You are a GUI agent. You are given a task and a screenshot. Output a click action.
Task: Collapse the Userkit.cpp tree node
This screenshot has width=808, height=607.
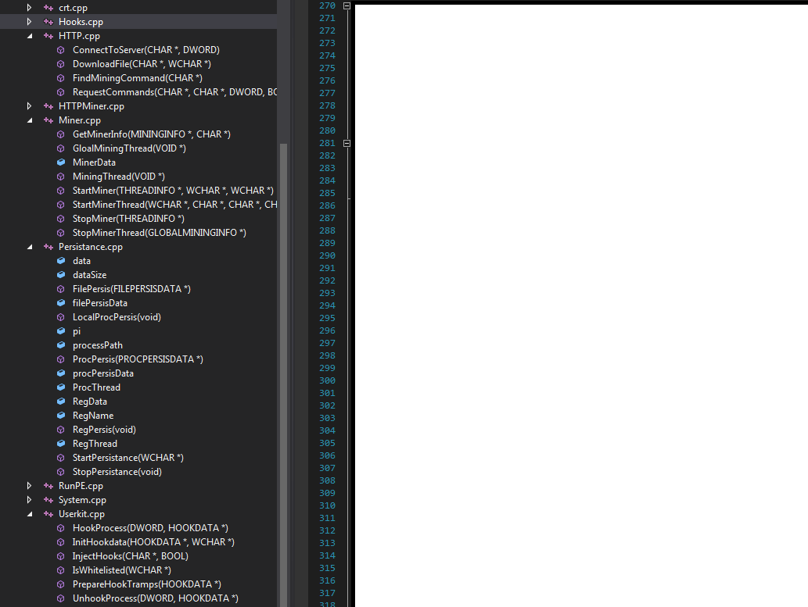pyautogui.click(x=30, y=514)
